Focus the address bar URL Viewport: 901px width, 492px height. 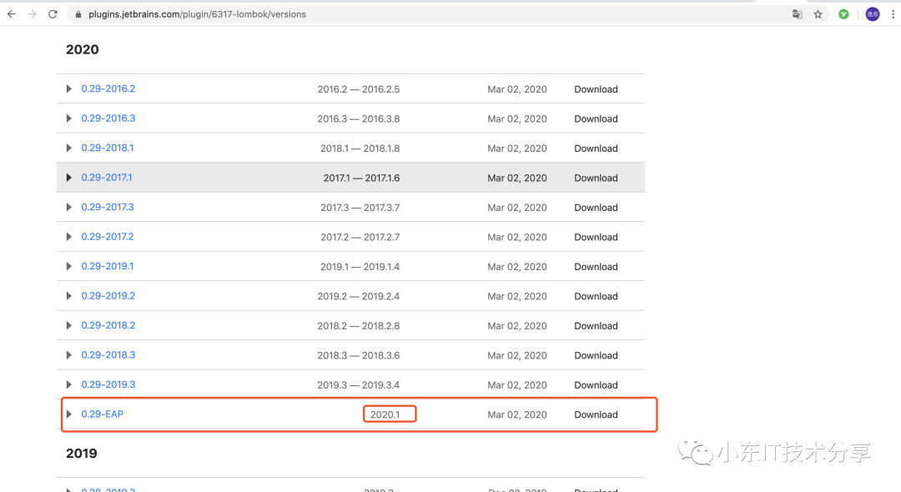click(197, 14)
